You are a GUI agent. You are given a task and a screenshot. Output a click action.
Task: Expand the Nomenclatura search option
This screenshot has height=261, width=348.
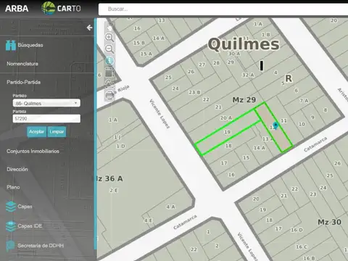(22, 64)
